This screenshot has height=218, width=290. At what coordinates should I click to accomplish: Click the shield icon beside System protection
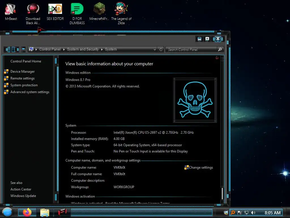click(6, 85)
